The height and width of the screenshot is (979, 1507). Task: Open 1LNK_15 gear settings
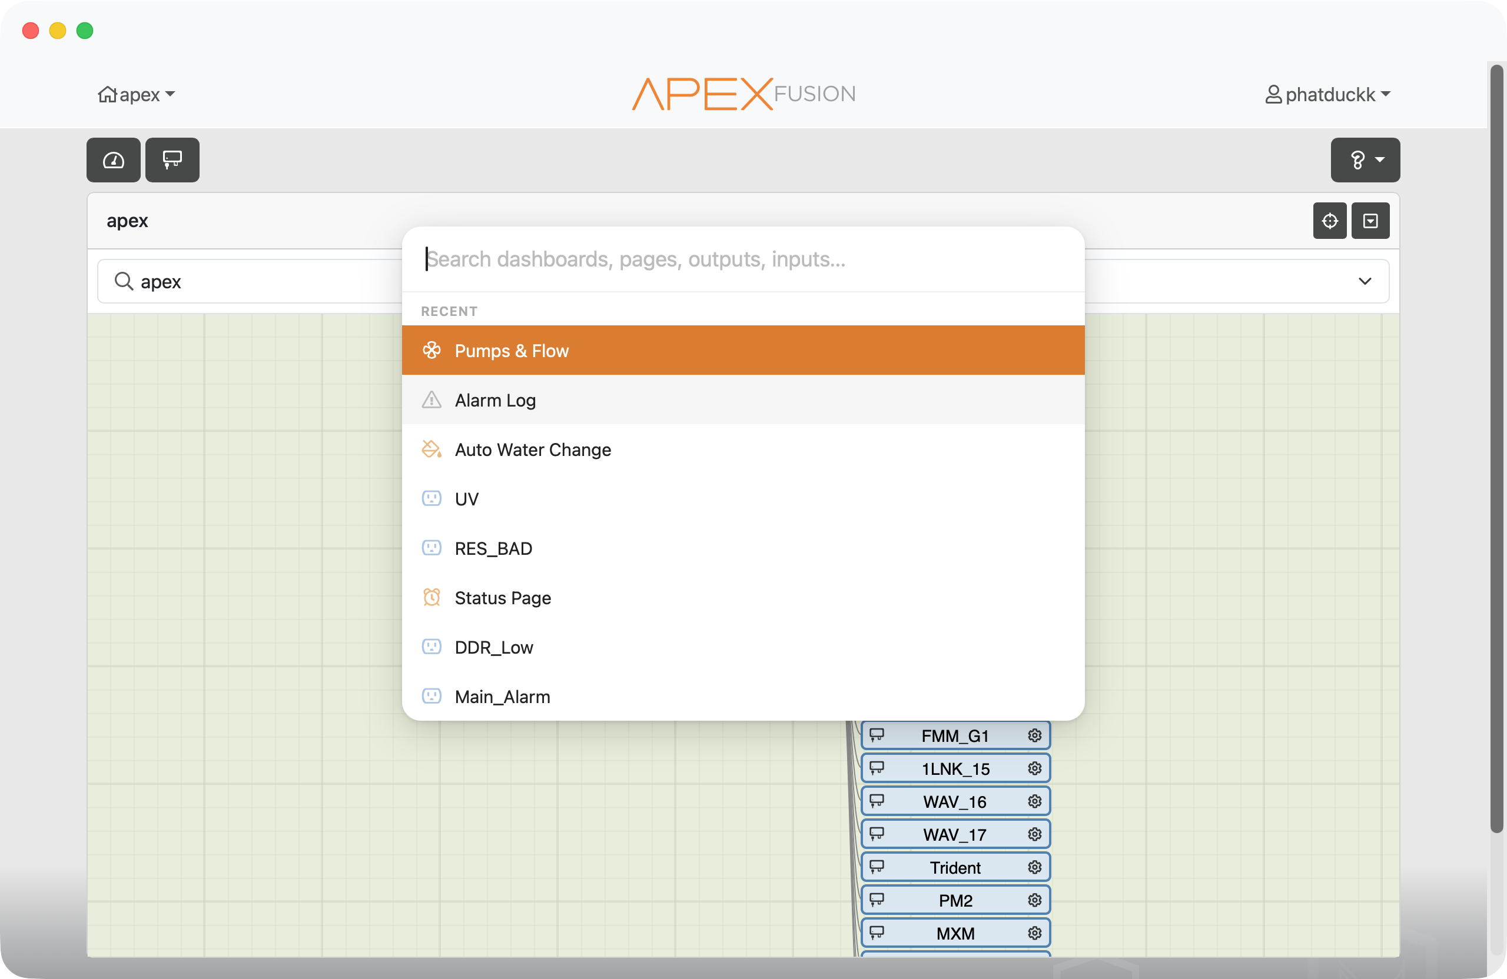point(1035,768)
